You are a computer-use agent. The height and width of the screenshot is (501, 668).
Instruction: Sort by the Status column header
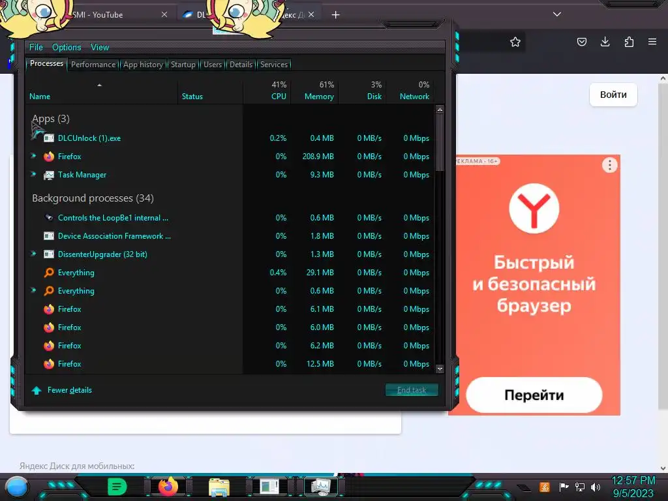pos(192,97)
